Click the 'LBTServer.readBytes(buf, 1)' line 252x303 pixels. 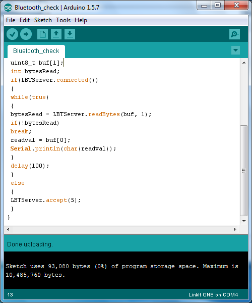click(81, 114)
